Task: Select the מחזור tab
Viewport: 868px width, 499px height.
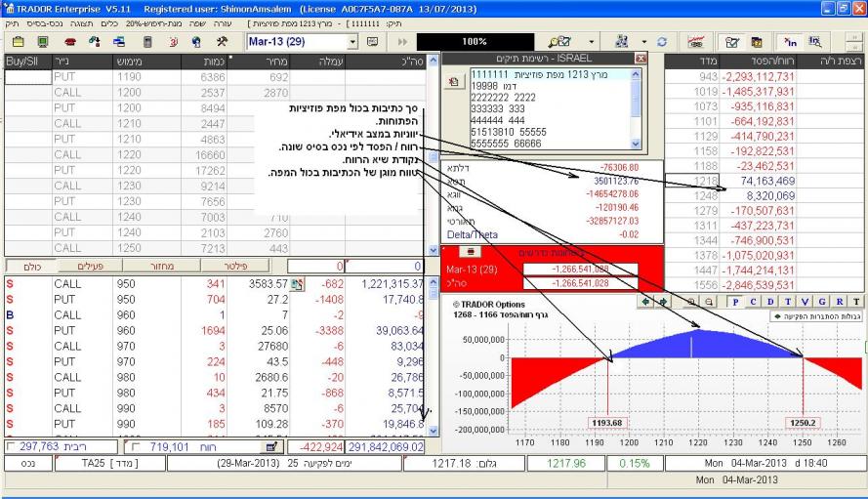Action: tap(162, 267)
